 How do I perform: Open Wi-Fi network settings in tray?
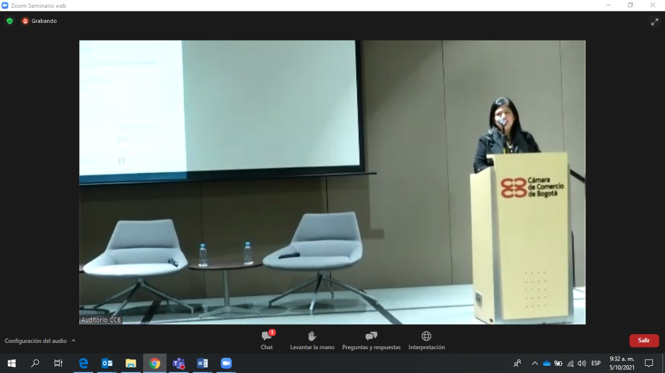coord(570,363)
